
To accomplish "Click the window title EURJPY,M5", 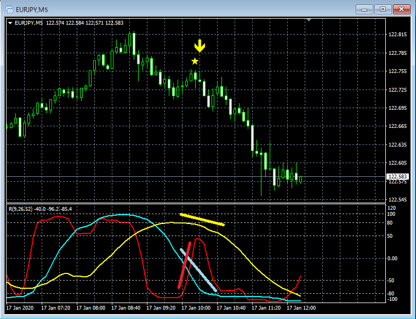I will tap(32, 10).
